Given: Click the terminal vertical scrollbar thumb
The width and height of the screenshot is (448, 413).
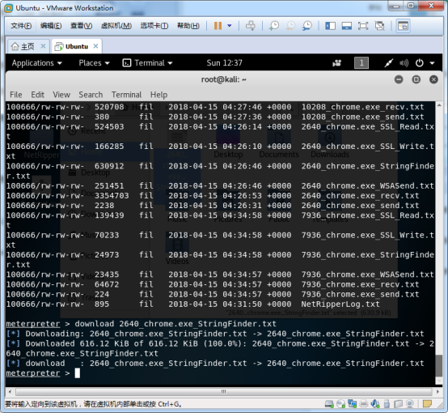Looking at the screenshot, I should 439,366.
